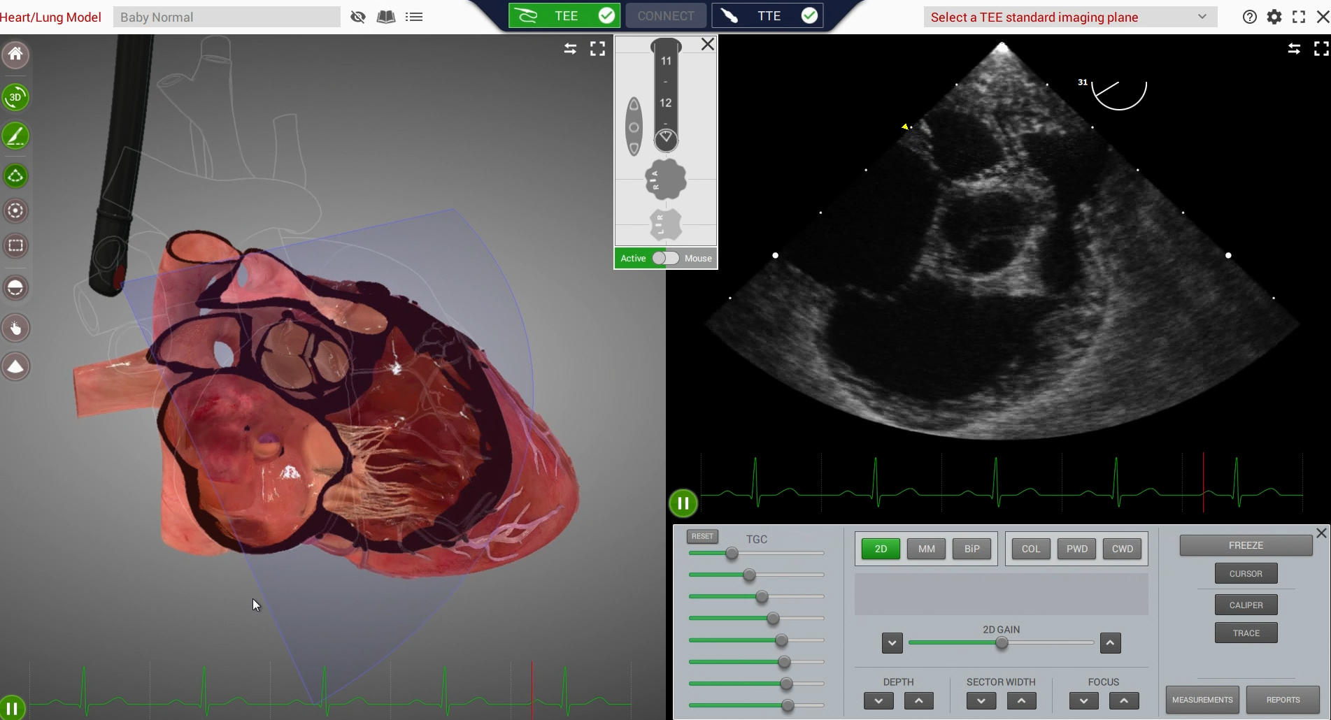Viewport: 1331px width, 720px height.
Task: Swap panels icon in 3D heart view
Action: [x=571, y=49]
